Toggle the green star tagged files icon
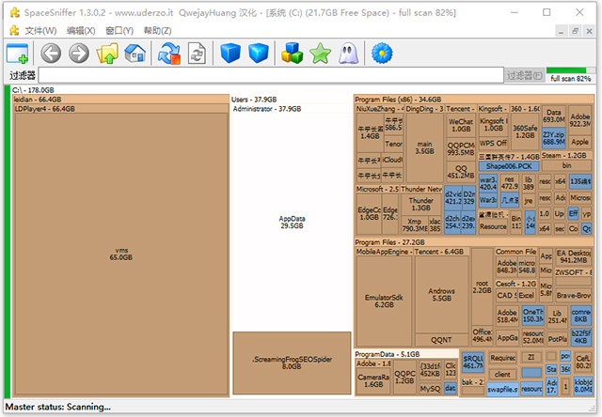 click(321, 54)
